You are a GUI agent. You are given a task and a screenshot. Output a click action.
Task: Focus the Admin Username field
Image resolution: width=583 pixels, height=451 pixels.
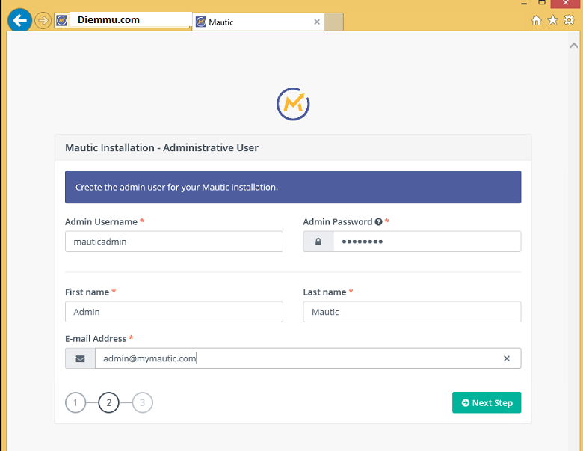pyautogui.click(x=174, y=242)
